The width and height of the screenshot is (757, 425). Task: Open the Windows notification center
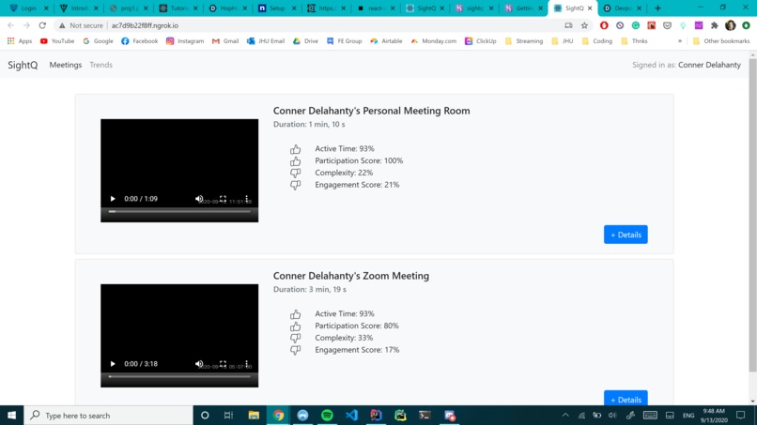(741, 416)
